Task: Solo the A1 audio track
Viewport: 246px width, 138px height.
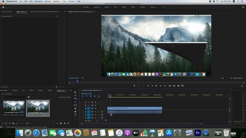Action: click(99, 112)
